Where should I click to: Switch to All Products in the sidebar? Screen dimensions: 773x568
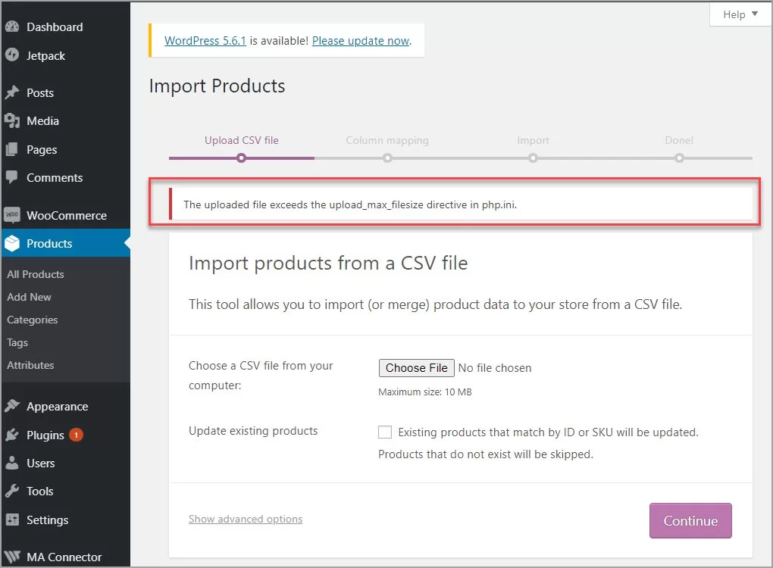[35, 274]
